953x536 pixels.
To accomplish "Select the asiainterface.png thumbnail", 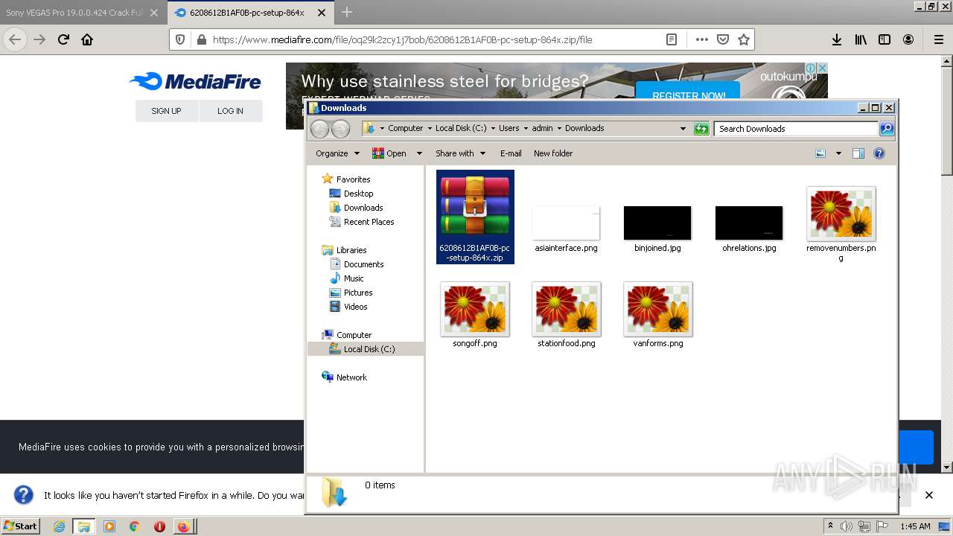I will [566, 223].
